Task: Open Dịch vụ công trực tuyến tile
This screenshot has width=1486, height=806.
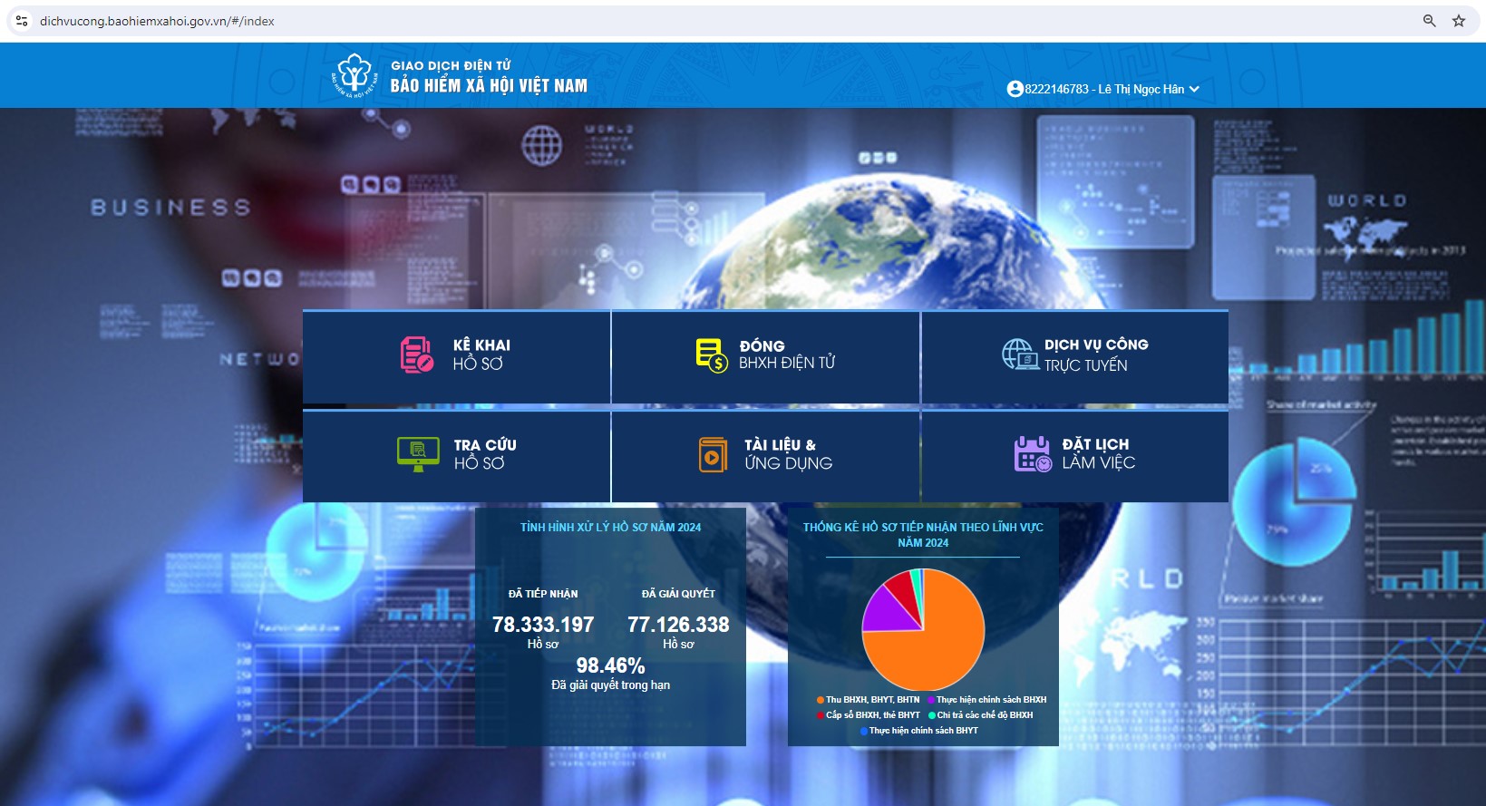Action: click(x=1075, y=356)
